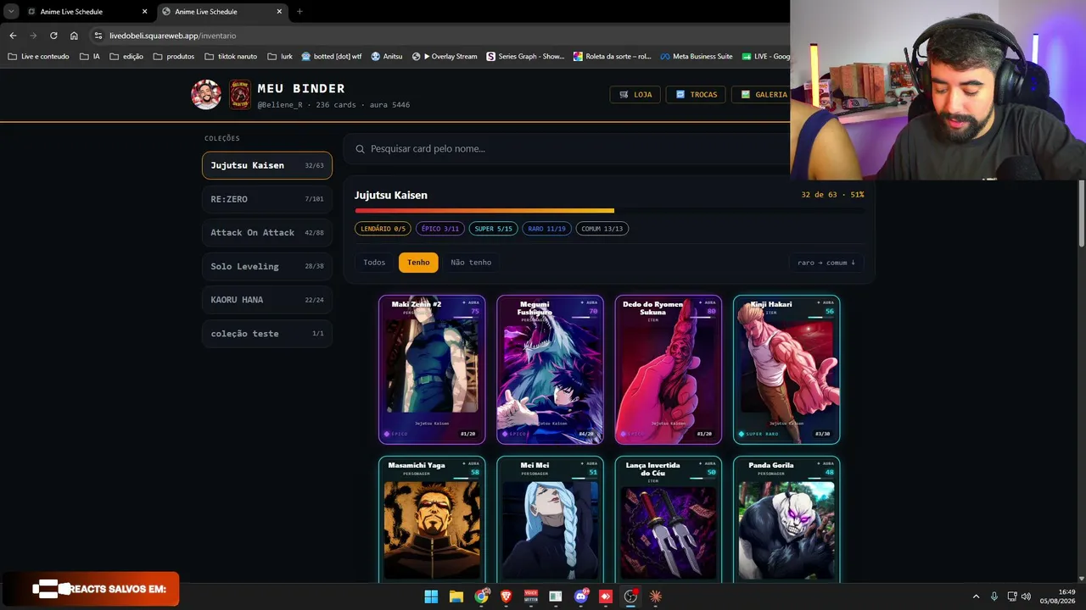Viewport: 1086px width, 610px height.
Task: Click the Jujutsu Kaisen collection progress bar
Action: point(609,210)
